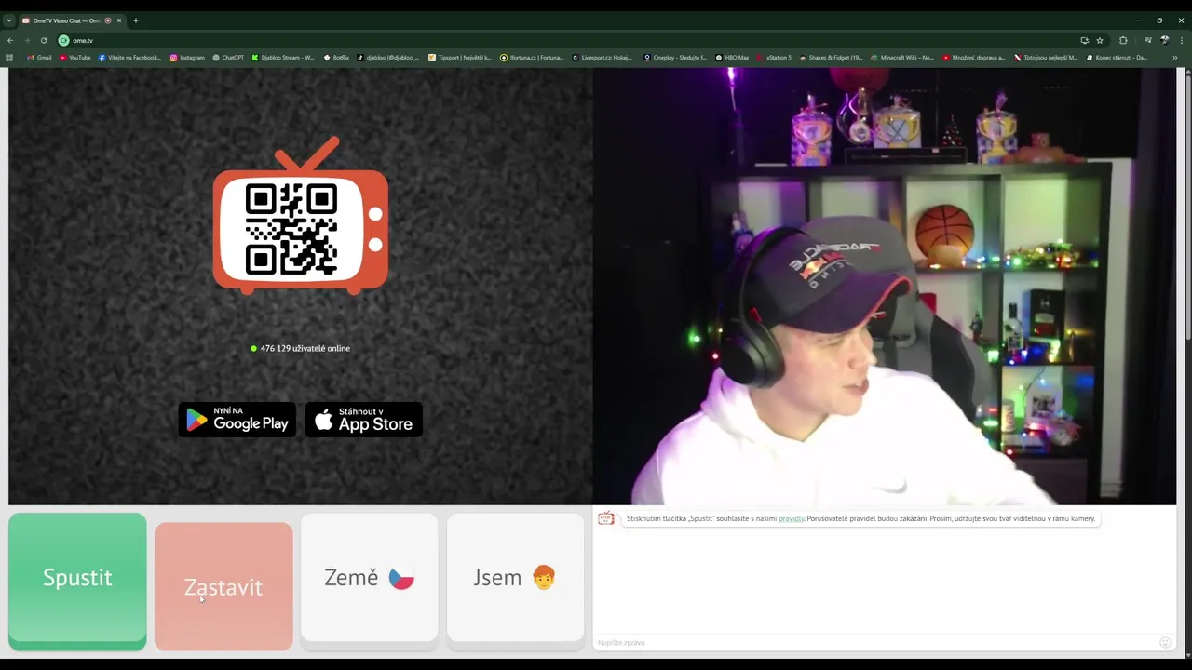Open the tab search dropdown arrow
The height and width of the screenshot is (670, 1192).
(x=9, y=20)
